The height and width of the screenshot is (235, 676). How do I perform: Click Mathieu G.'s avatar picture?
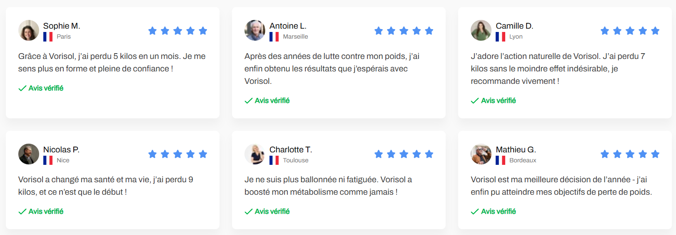[481, 154]
